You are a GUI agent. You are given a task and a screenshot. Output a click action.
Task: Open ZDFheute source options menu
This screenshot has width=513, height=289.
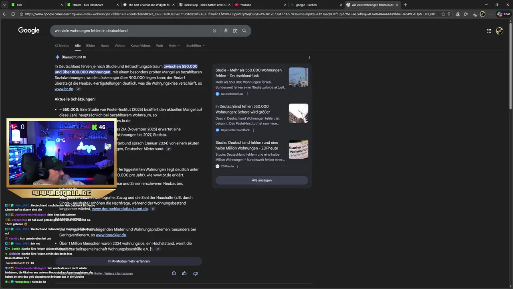(238, 166)
